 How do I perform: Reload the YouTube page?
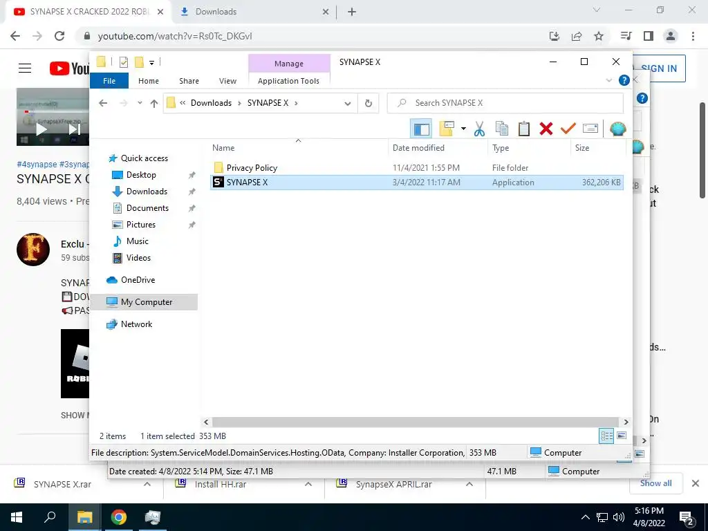pyautogui.click(x=59, y=36)
